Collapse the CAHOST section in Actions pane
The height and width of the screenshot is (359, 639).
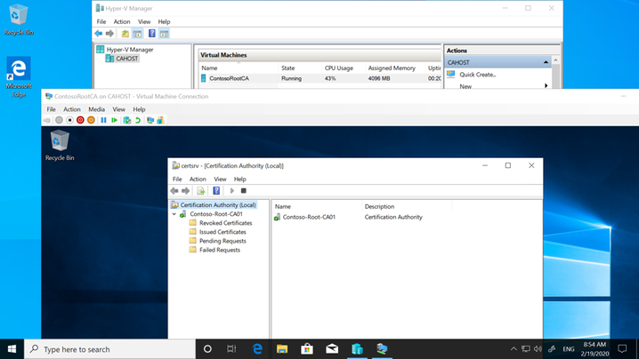[546, 62]
